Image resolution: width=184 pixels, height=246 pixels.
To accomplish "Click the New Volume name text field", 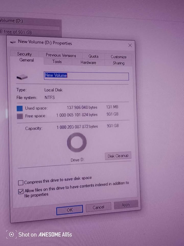I will 86,76.
